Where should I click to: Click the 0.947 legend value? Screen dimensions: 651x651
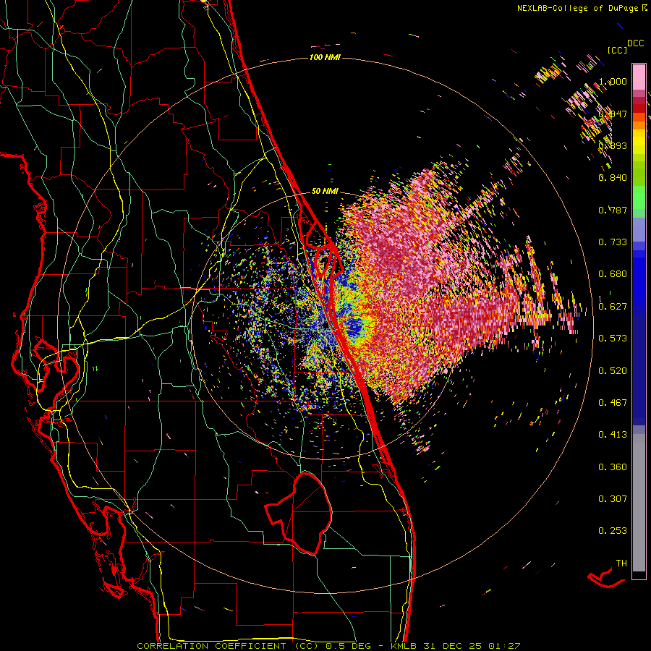pos(613,114)
